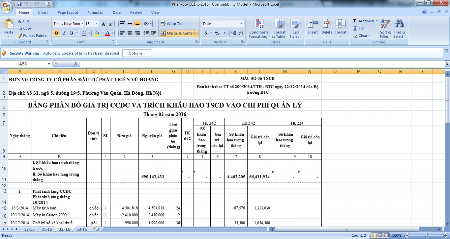Click the Sort & Filter icon
The width and height of the screenshot is (450, 239).
point(385,29)
